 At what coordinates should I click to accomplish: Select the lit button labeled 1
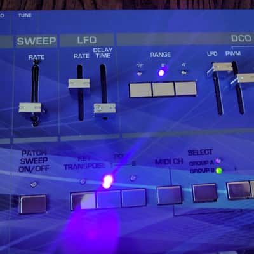click(109, 199)
